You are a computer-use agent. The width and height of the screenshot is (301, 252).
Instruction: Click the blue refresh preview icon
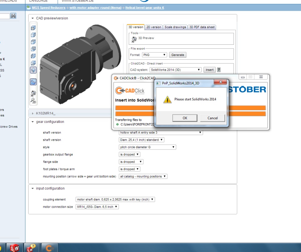click(x=33, y=82)
